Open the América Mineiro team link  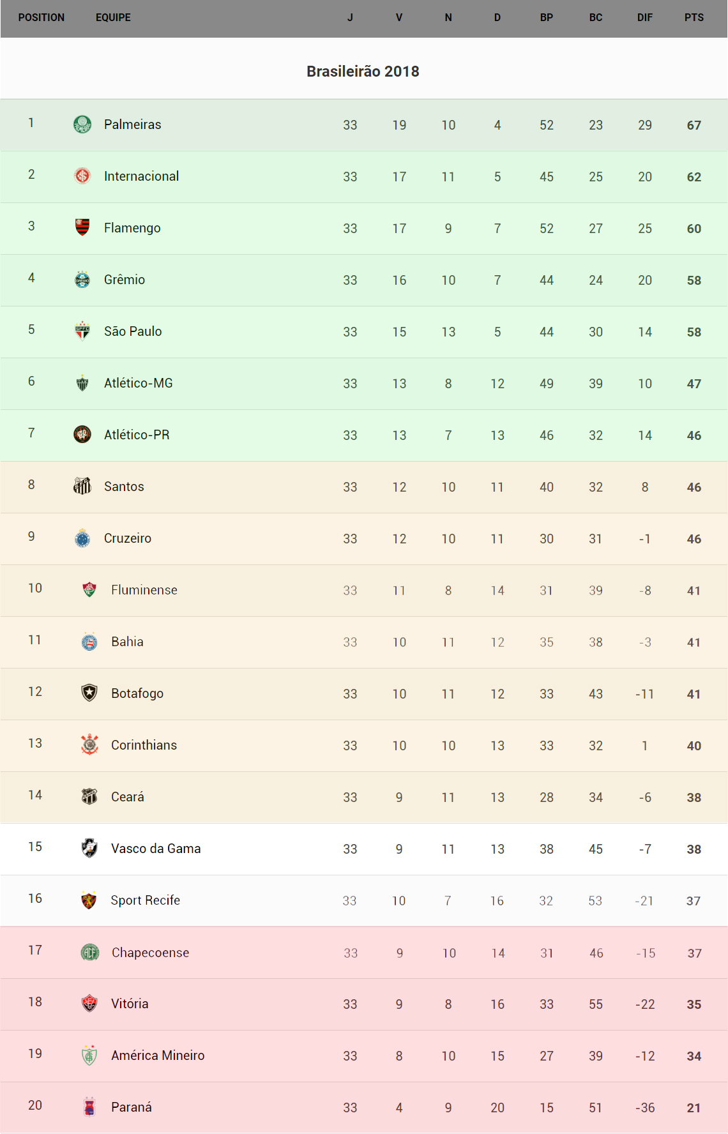(x=158, y=1055)
